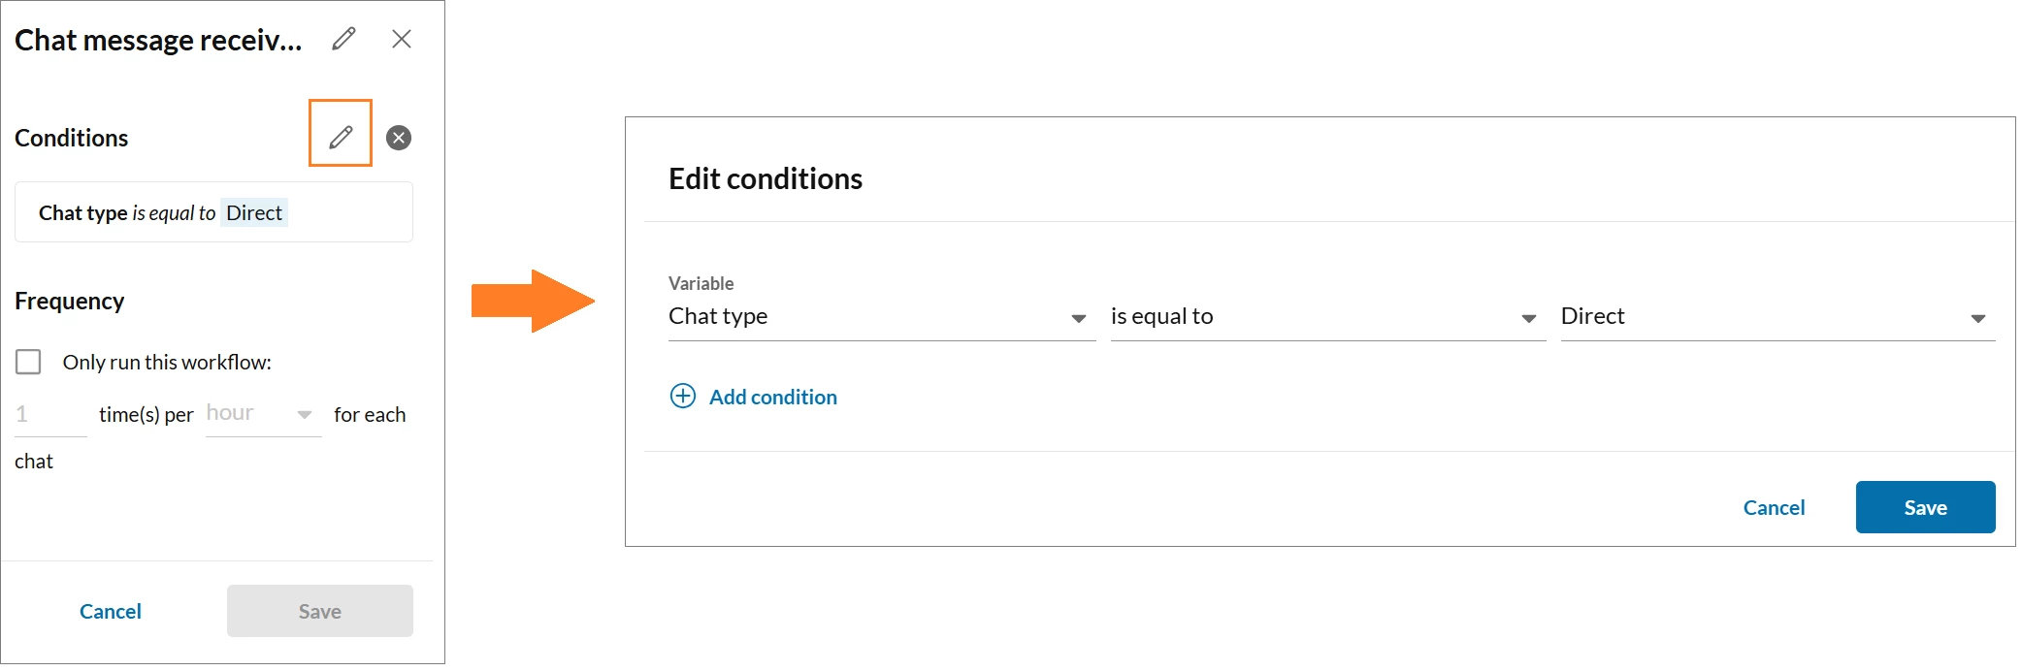The height and width of the screenshot is (671, 2022).
Task: Open the Chat type variable dropdown
Action: [x=881, y=317]
